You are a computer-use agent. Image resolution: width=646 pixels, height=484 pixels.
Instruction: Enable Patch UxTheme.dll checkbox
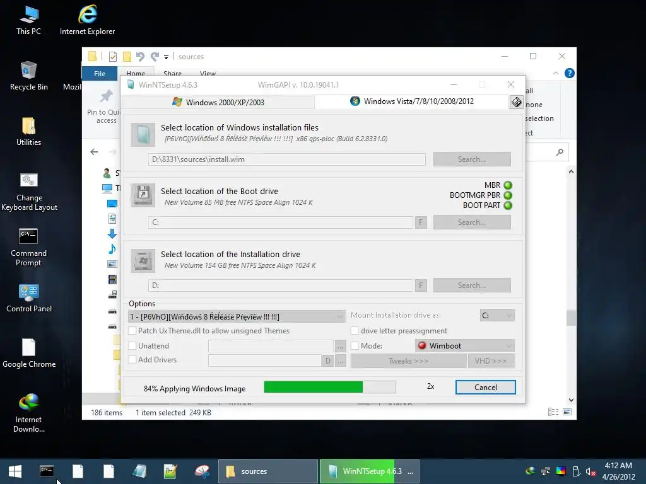pos(132,330)
